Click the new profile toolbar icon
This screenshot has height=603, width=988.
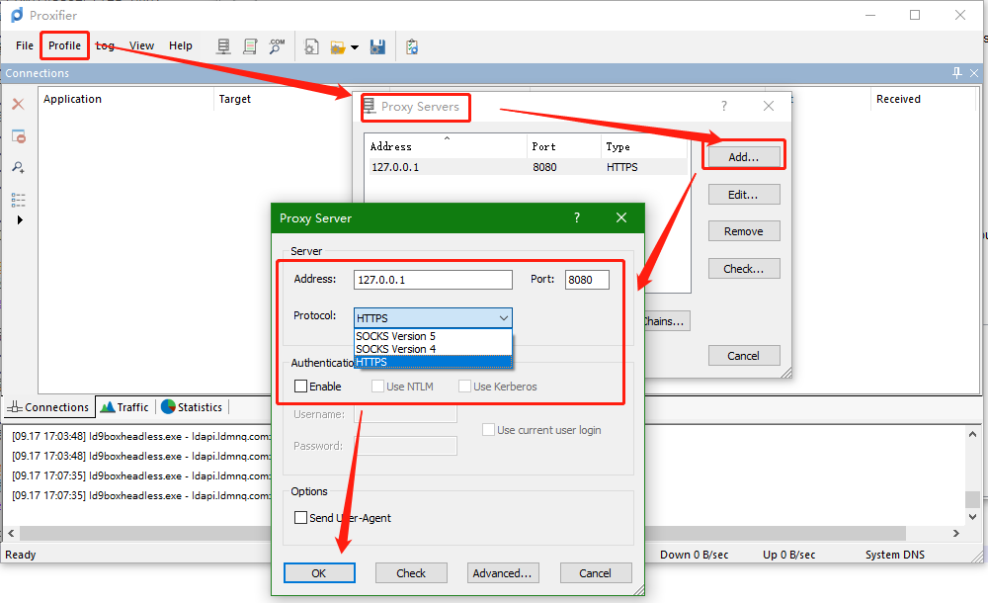point(311,46)
